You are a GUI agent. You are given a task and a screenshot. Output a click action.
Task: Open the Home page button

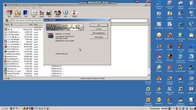99,37
